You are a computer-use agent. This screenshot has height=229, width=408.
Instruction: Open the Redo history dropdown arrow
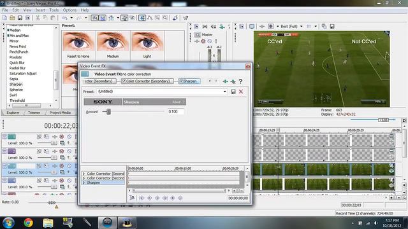85,18
